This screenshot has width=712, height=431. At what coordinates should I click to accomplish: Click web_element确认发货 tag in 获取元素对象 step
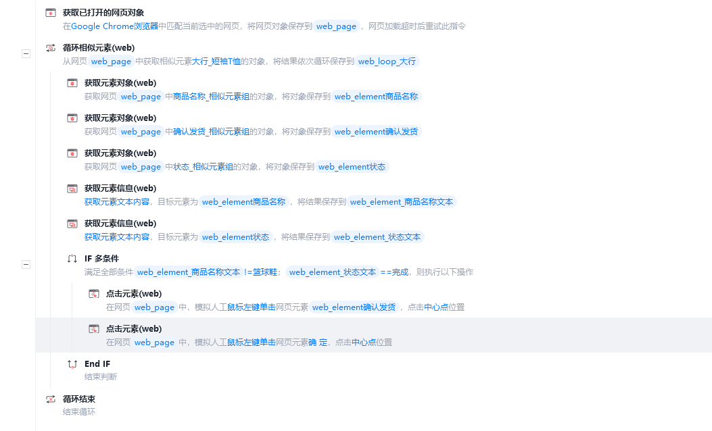(x=376, y=132)
